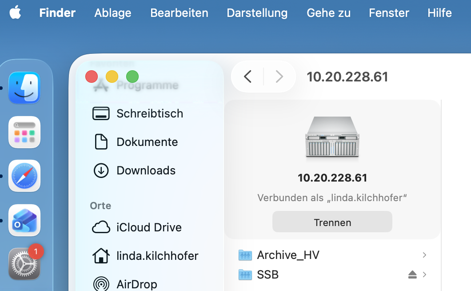471x291 pixels.
Task: Expand the SSB folder chevron
Action: coord(424,275)
